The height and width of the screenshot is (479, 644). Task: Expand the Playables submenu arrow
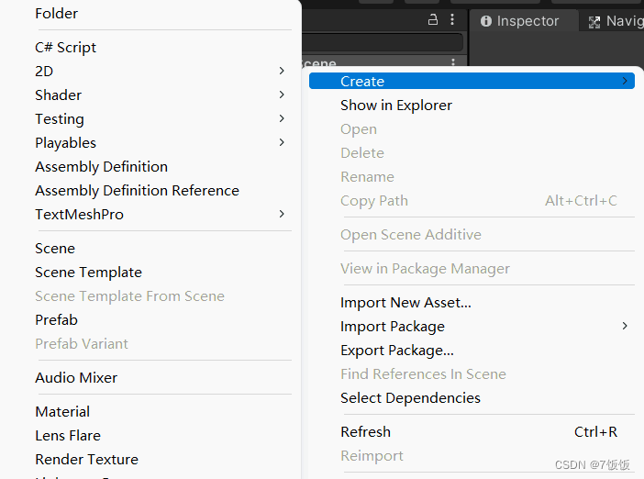(282, 142)
